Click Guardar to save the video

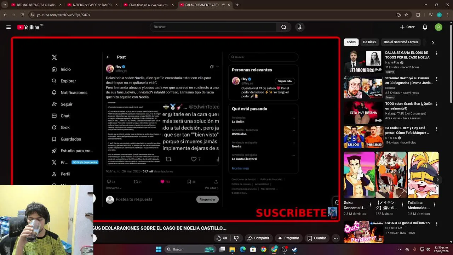click(317, 238)
